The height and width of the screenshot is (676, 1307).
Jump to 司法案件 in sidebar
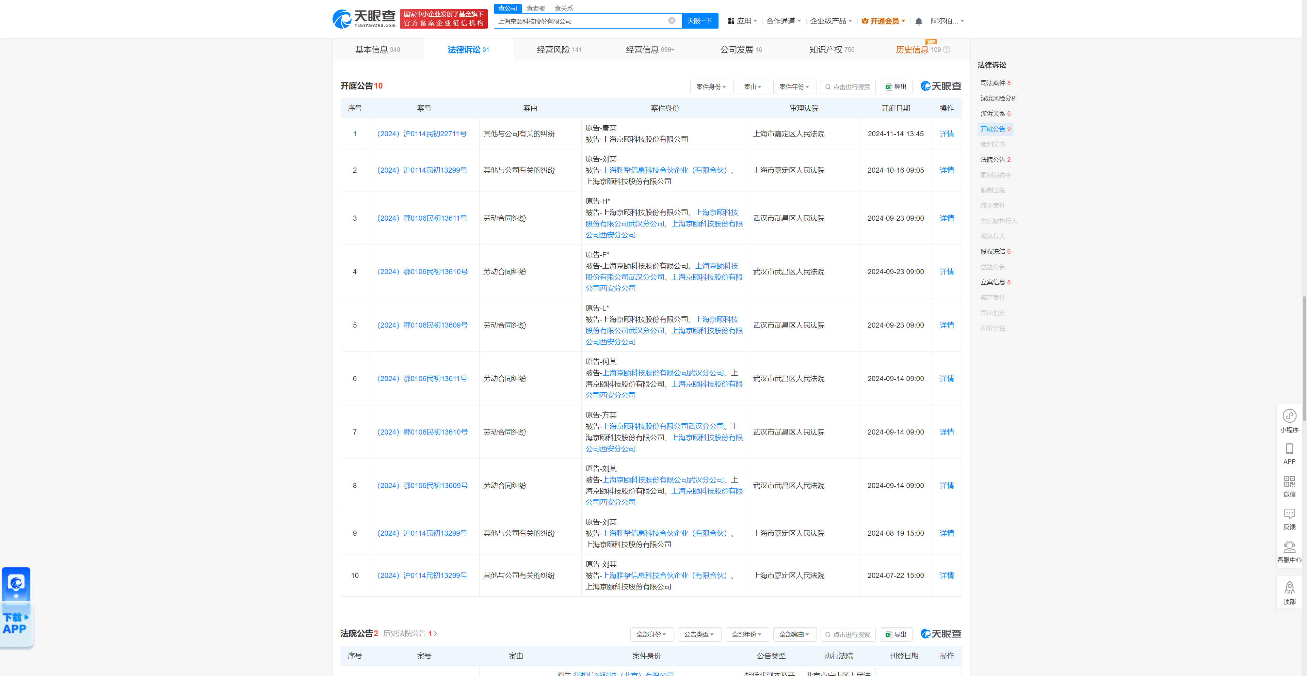tap(995, 83)
